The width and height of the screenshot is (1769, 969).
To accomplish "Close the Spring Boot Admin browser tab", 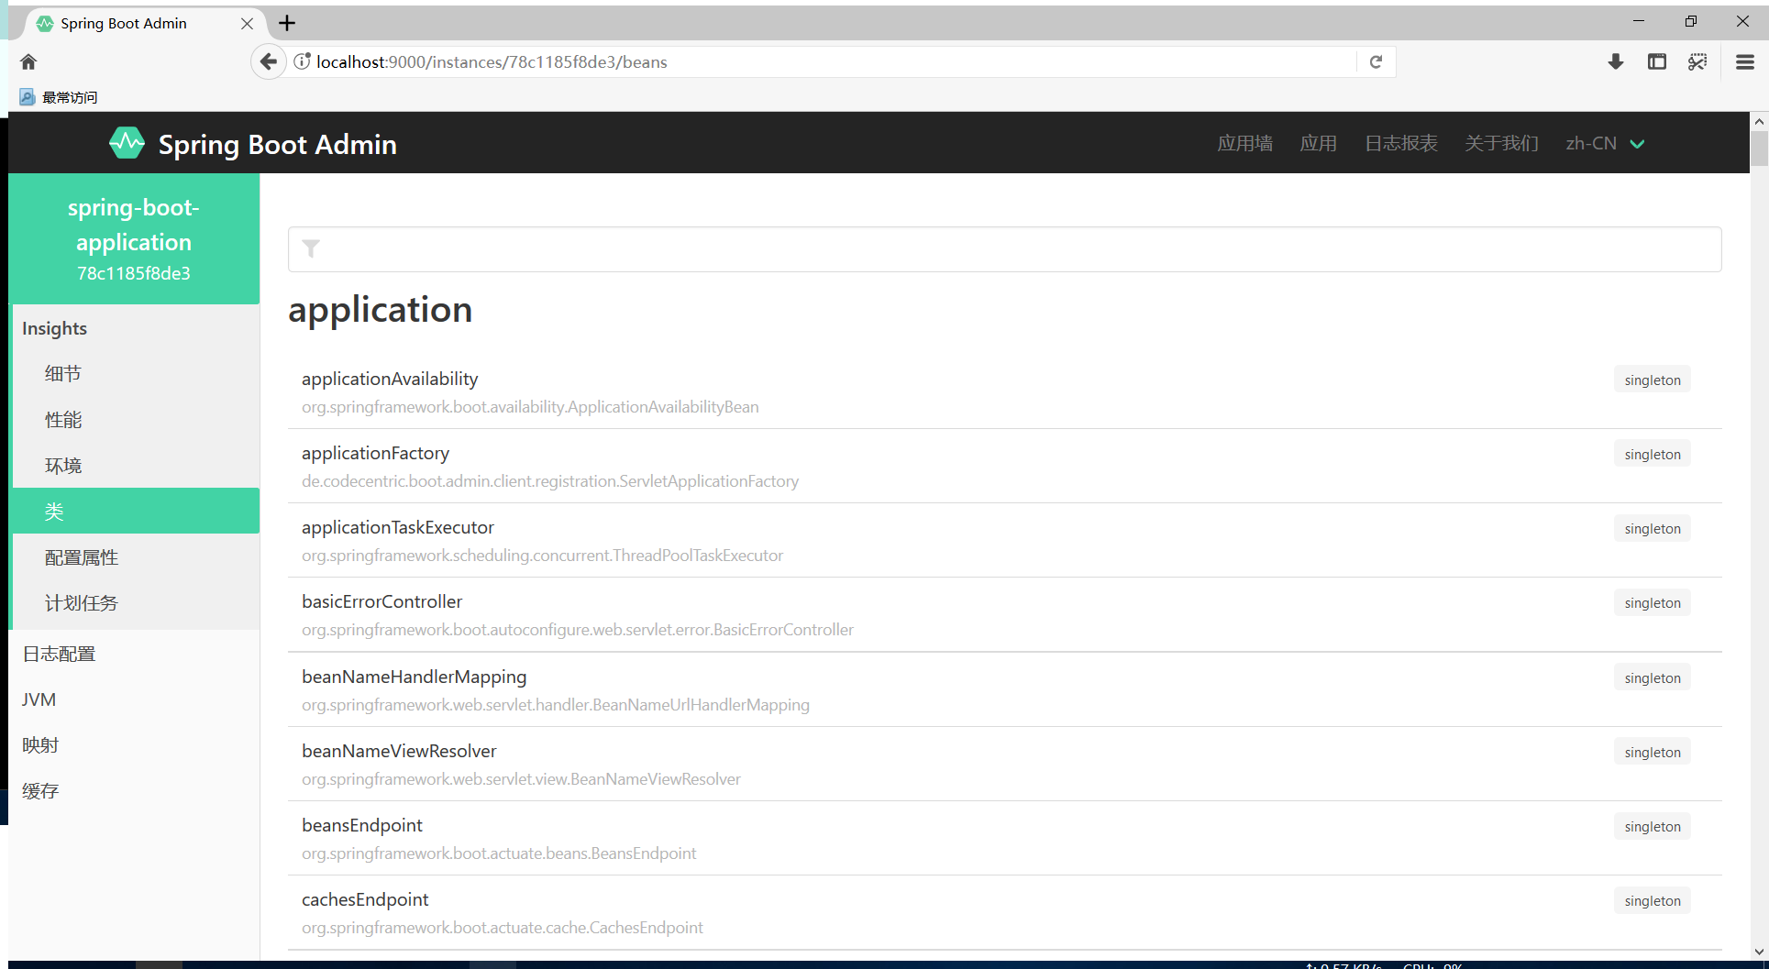I will point(247,23).
